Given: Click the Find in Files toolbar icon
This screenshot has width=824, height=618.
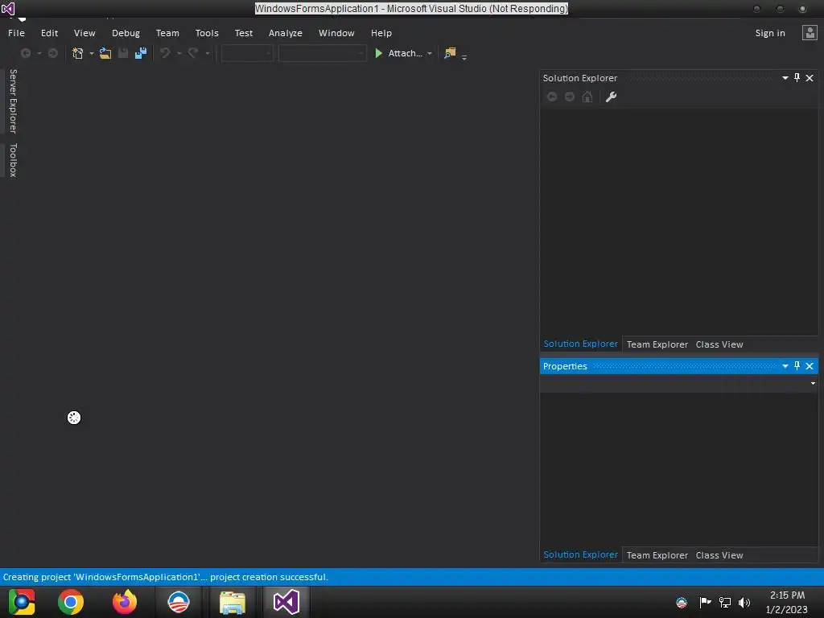Looking at the screenshot, I should point(450,53).
